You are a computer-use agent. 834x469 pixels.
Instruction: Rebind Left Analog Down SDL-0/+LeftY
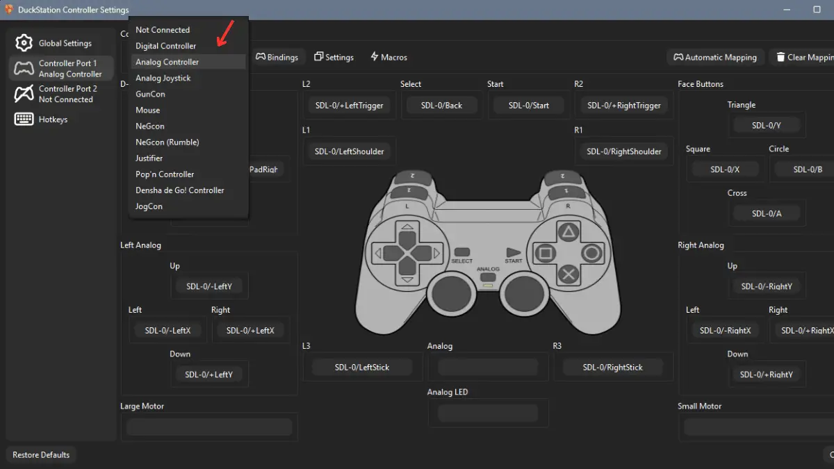(x=209, y=375)
